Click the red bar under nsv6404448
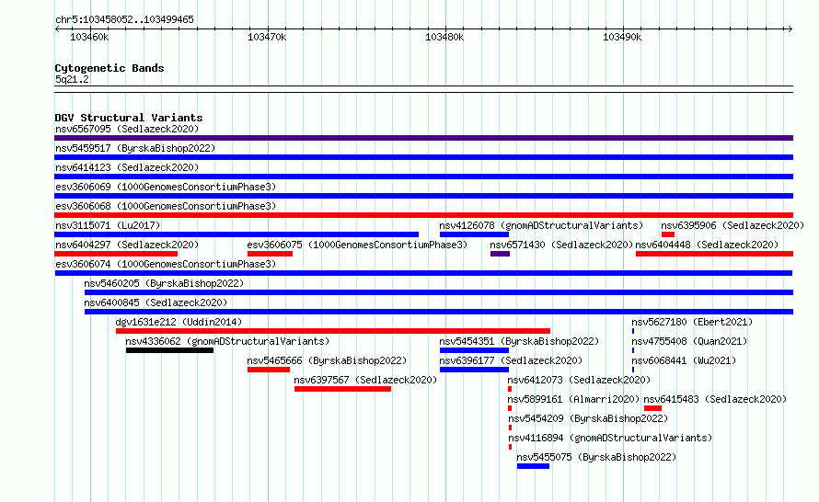The image size is (819, 502). pyautogui.click(x=714, y=254)
